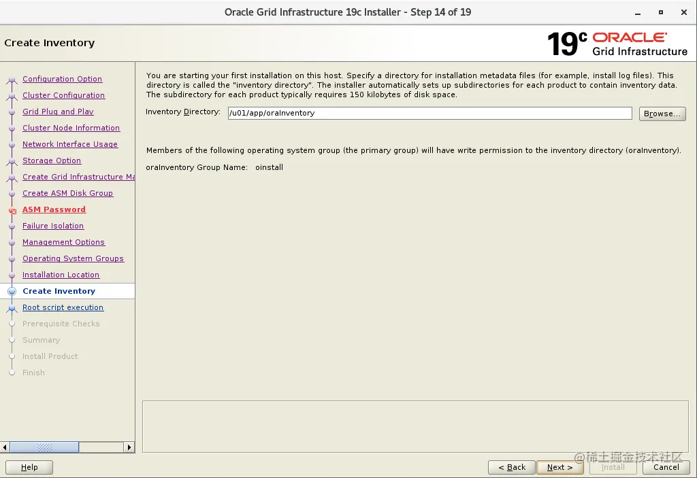The height and width of the screenshot is (478, 697).
Task: Click the sidebar scrollbar right arrow
Action: 129,447
